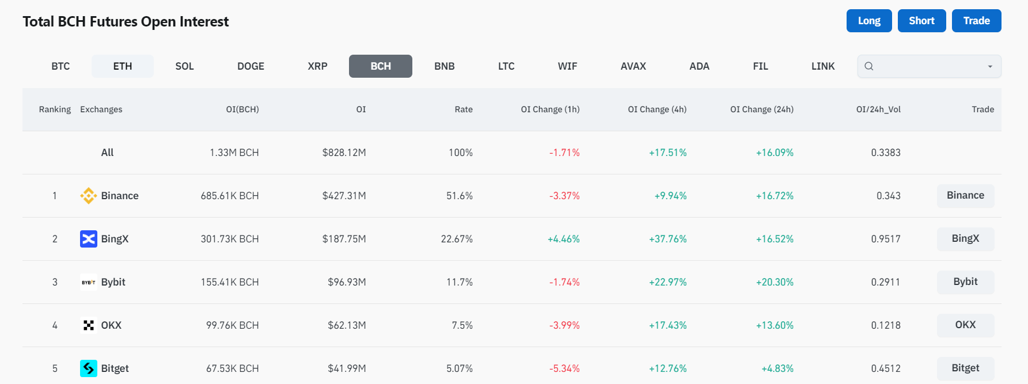Click OKX's $62.13M OI value
1028x384 pixels.
click(347, 325)
